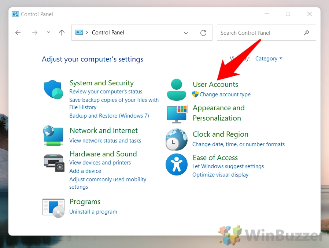Image resolution: width=329 pixels, height=248 pixels.
Task: Click the Hardware and Sound printer icon
Action: tap(54, 163)
